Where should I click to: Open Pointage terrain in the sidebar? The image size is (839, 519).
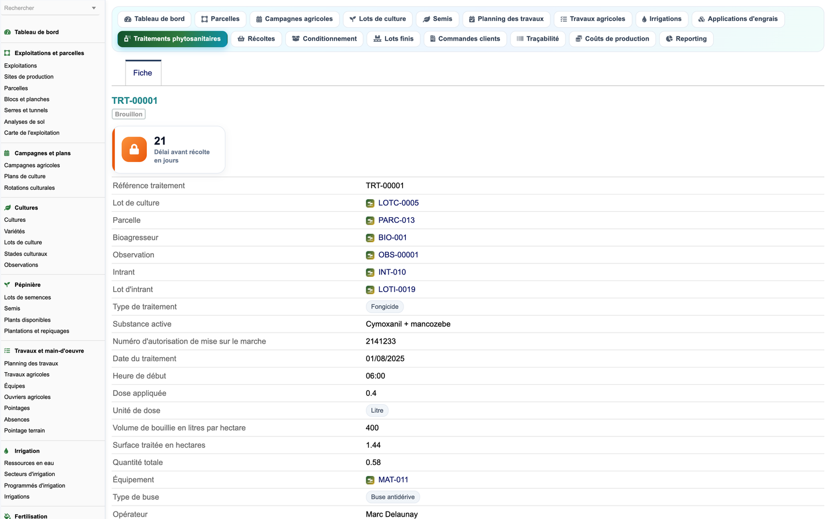tap(24, 431)
